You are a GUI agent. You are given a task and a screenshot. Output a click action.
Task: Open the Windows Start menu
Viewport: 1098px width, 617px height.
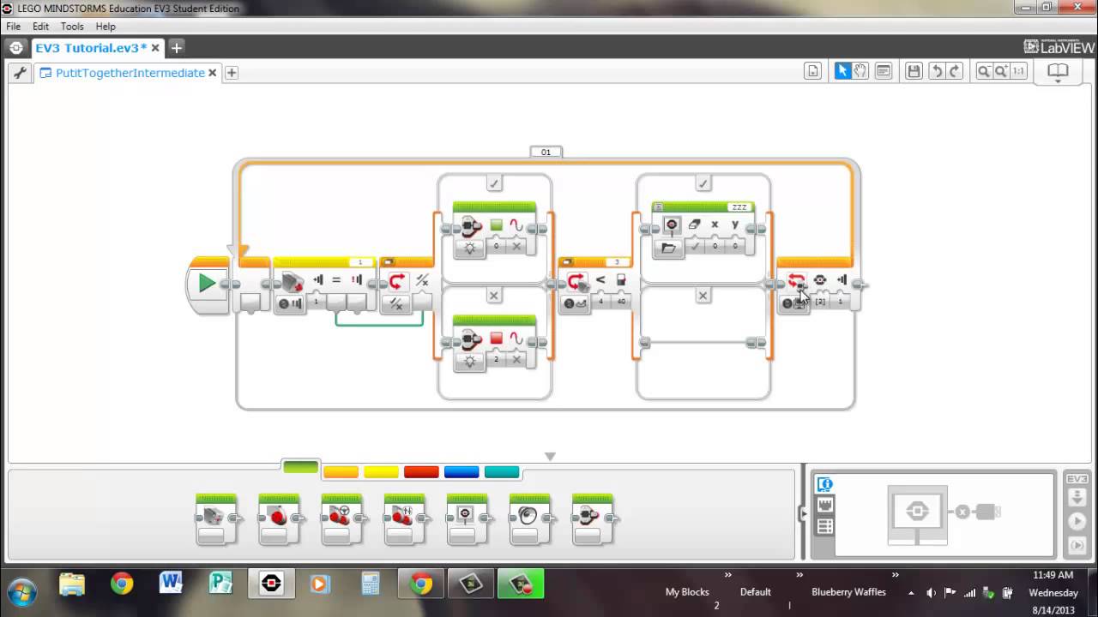(x=22, y=591)
